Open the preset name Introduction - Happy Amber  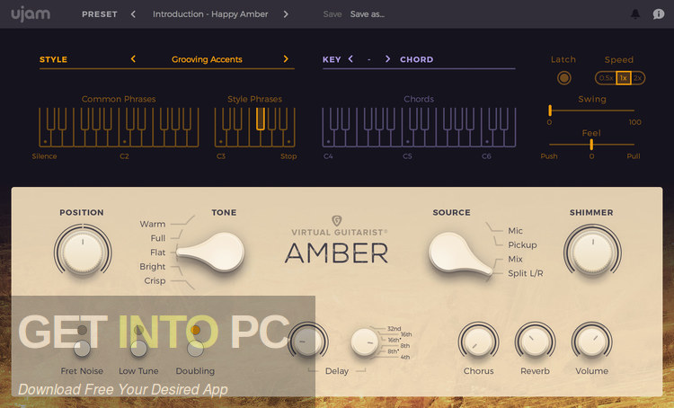(x=210, y=14)
